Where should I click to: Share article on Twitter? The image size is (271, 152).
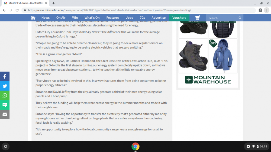tap(5, 86)
